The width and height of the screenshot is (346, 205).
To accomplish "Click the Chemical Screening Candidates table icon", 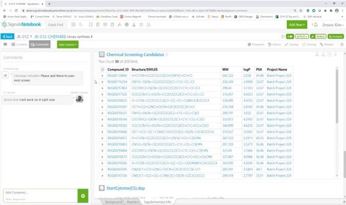I will tap(102, 55).
